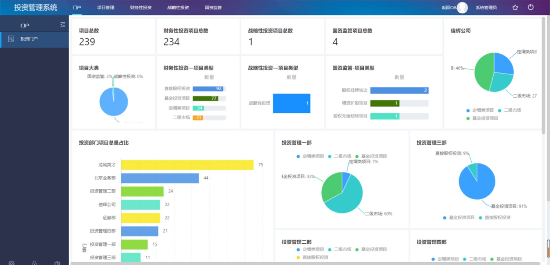Click the vertical page scrollbar
This screenshot has width=550, height=265.
543,76
